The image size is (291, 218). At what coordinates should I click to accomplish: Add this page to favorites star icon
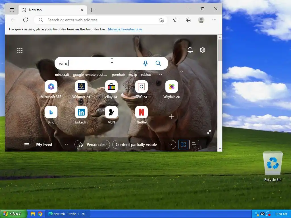[x=161, y=20]
